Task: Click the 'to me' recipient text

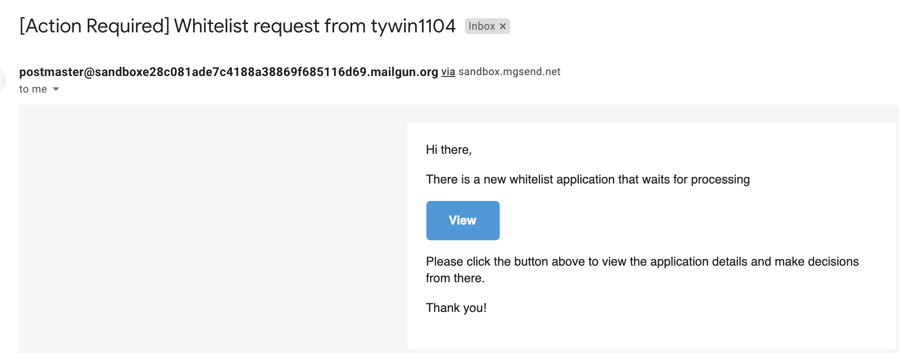Action: (x=33, y=89)
